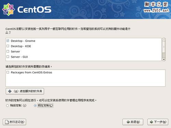Viewport: 171px width, 128px height.
Task: Click the Packages from CentOS Extras text
Action: 31,72
